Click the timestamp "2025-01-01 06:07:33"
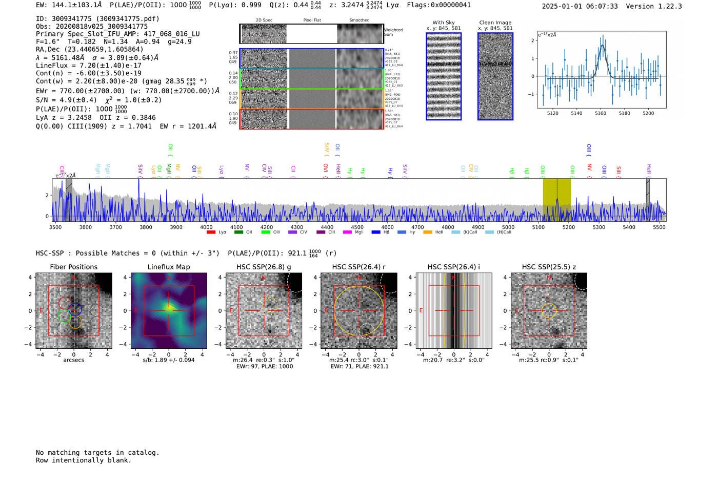This screenshot has height=488, width=718. 580,7
